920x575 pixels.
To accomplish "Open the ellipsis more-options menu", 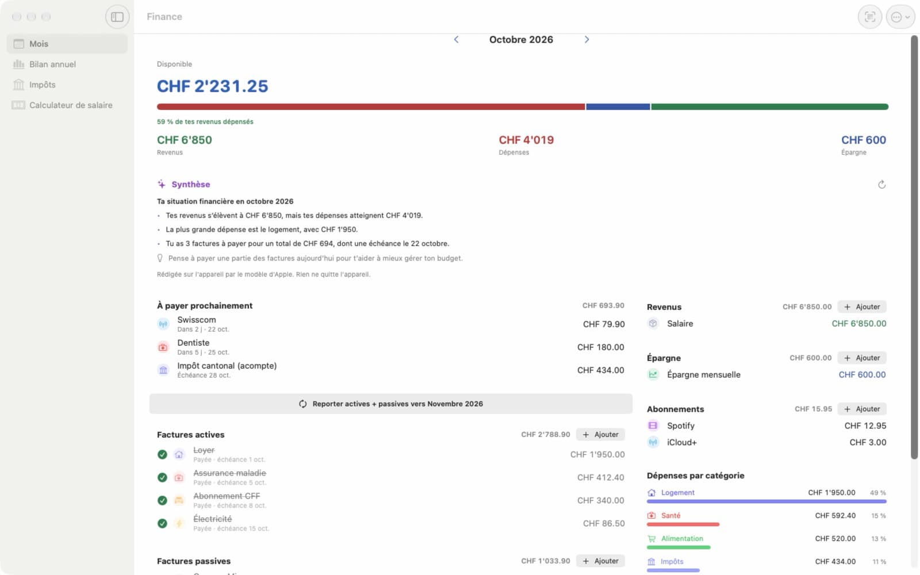I will tap(900, 17).
